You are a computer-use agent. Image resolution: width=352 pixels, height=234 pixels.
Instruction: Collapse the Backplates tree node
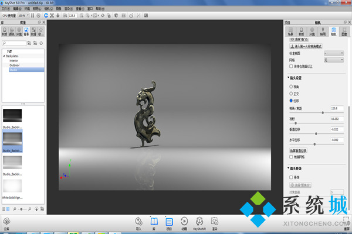click(4, 56)
